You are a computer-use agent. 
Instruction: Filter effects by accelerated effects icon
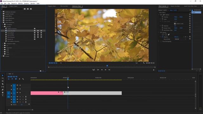25,9
